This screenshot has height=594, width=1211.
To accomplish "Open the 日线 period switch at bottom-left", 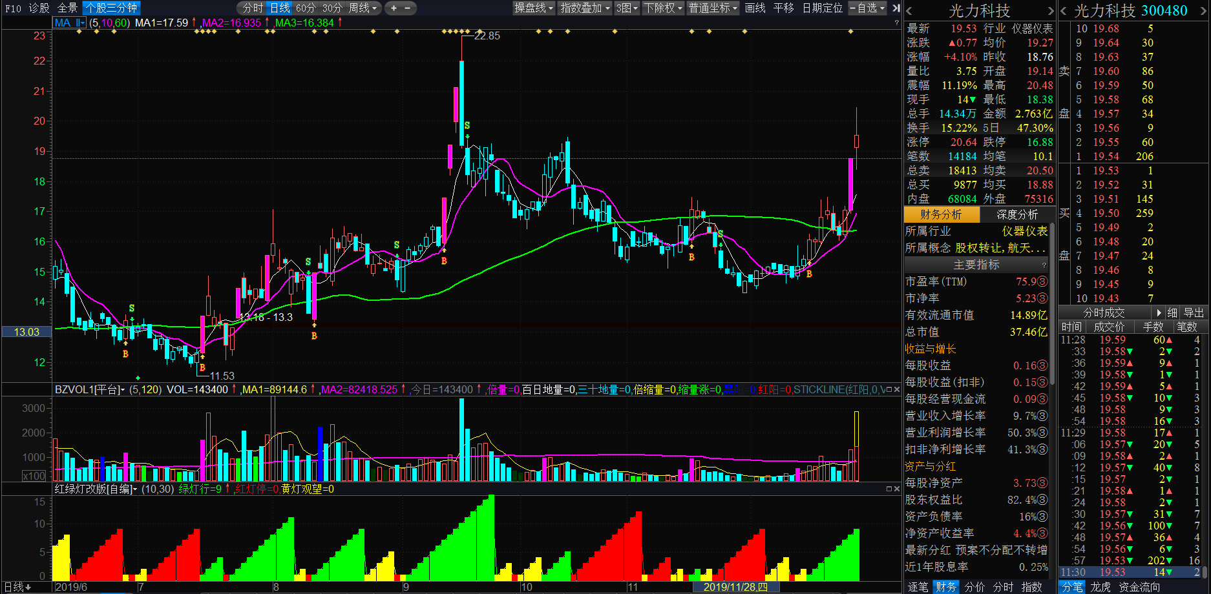I will (18, 587).
